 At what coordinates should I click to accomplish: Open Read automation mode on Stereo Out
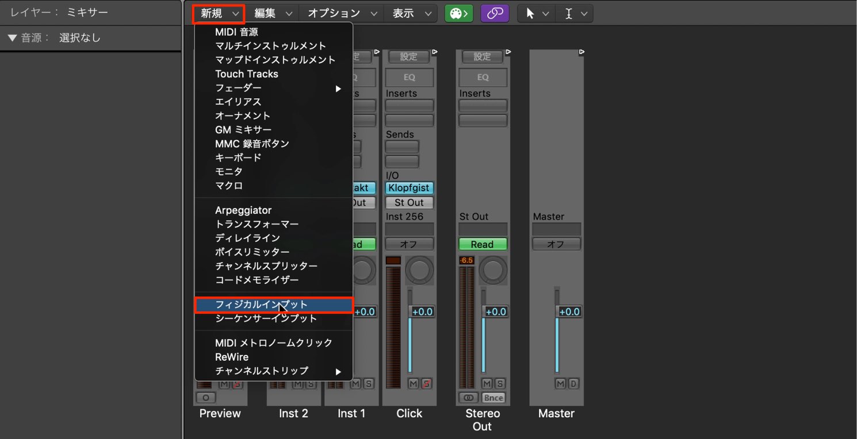coord(483,244)
